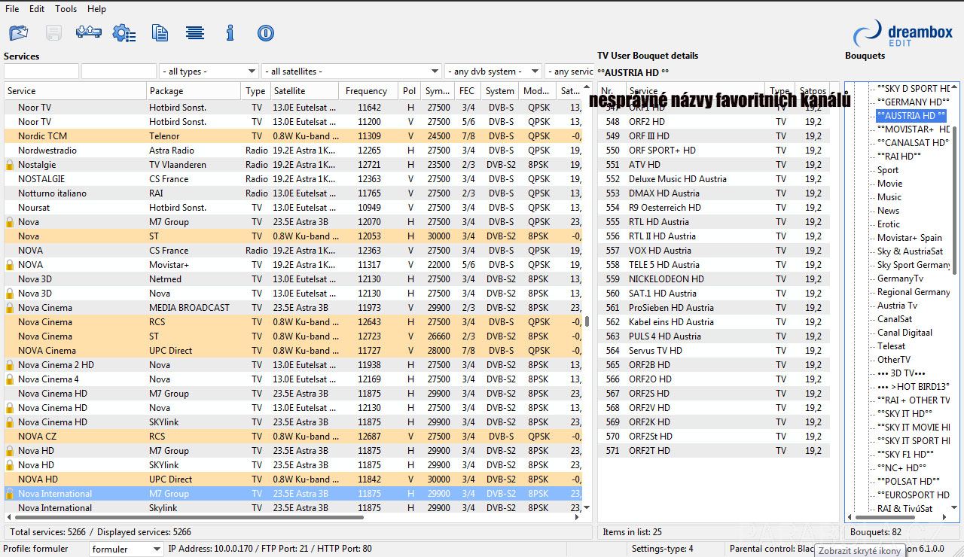Select the News bouquet
This screenshot has height=557, width=964.
(888, 211)
